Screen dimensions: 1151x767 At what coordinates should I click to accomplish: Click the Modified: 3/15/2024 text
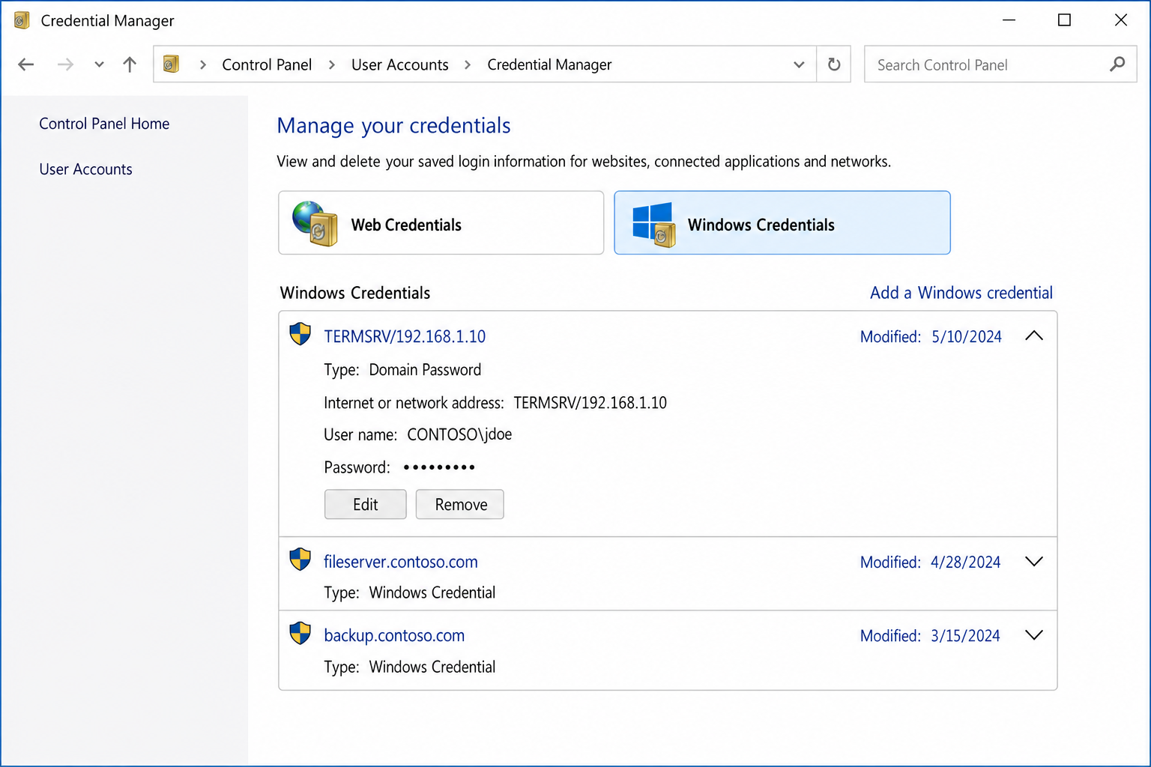point(930,635)
